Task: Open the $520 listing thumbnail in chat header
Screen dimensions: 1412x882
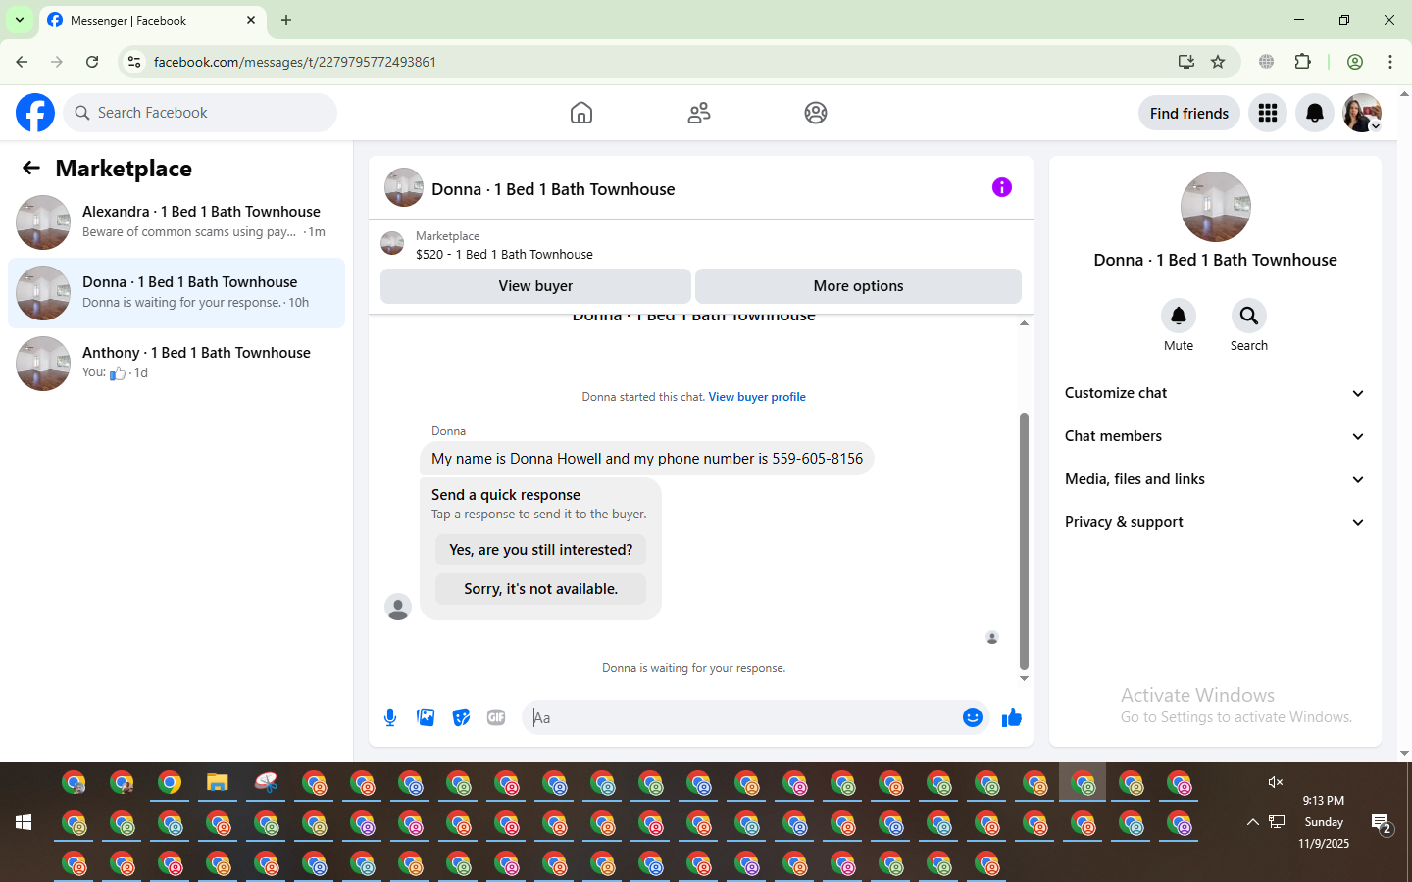Action: pos(392,244)
